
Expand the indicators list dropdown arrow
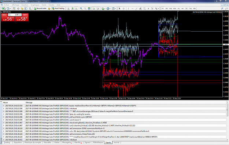tap(105, 8)
